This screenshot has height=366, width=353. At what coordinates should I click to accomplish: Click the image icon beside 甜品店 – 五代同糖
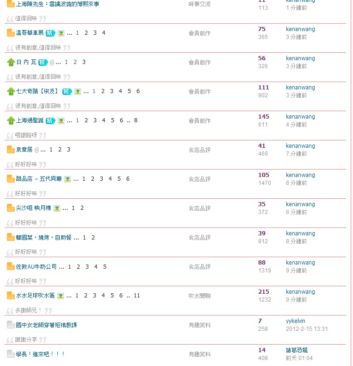pos(68,179)
